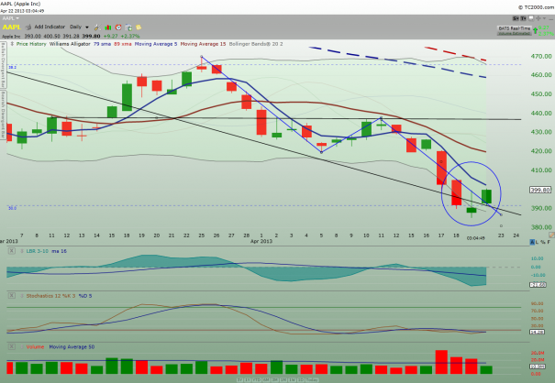This screenshot has width=555, height=383.
Task: Click the crosshair pointer icon top right
Action: (x=538, y=18)
